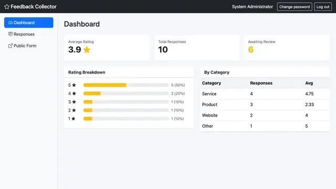Click the 5 (50%) count label
336x189 pixels.
pyautogui.click(x=178, y=85)
